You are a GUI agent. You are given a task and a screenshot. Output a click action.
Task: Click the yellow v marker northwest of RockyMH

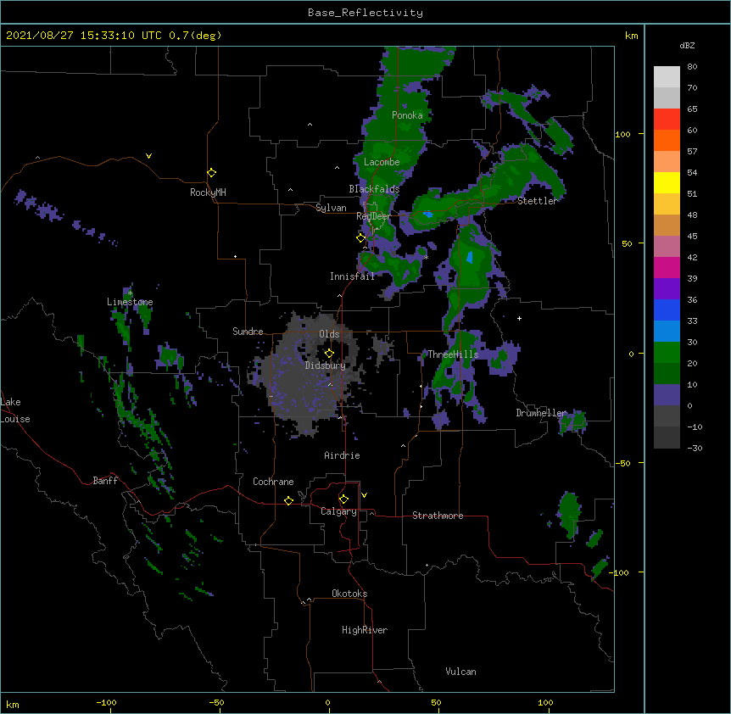[x=148, y=156]
